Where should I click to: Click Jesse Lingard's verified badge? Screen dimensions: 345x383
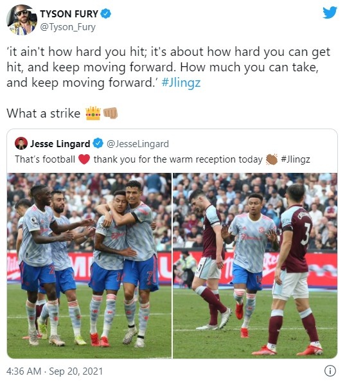click(98, 143)
